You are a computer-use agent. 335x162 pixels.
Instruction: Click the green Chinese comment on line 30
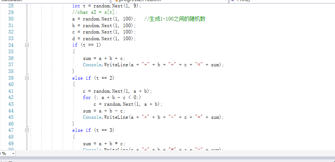175,19
